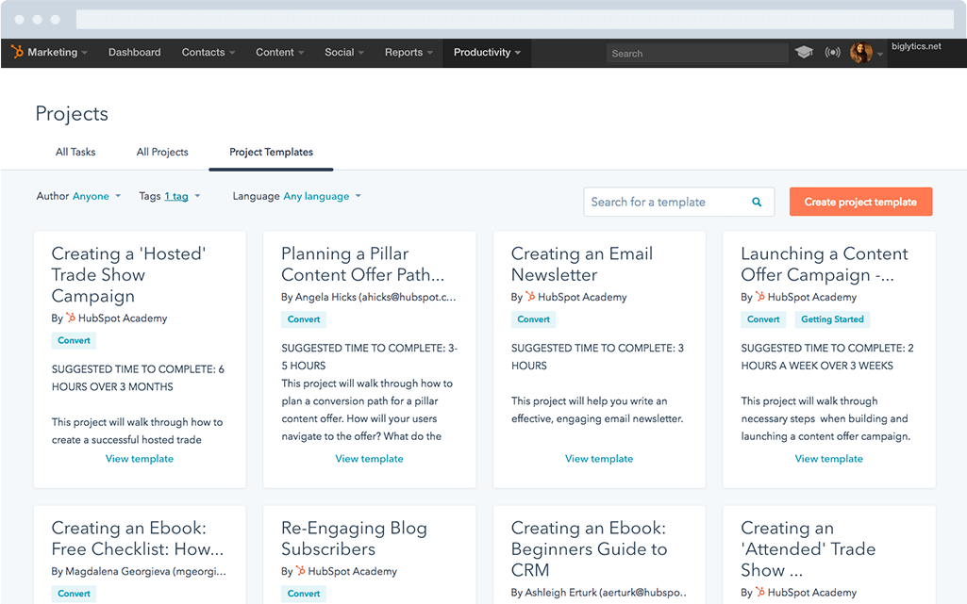Open the Reports navigation menu
This screenshot has width=967, height=604.
(x=408, y=53)
